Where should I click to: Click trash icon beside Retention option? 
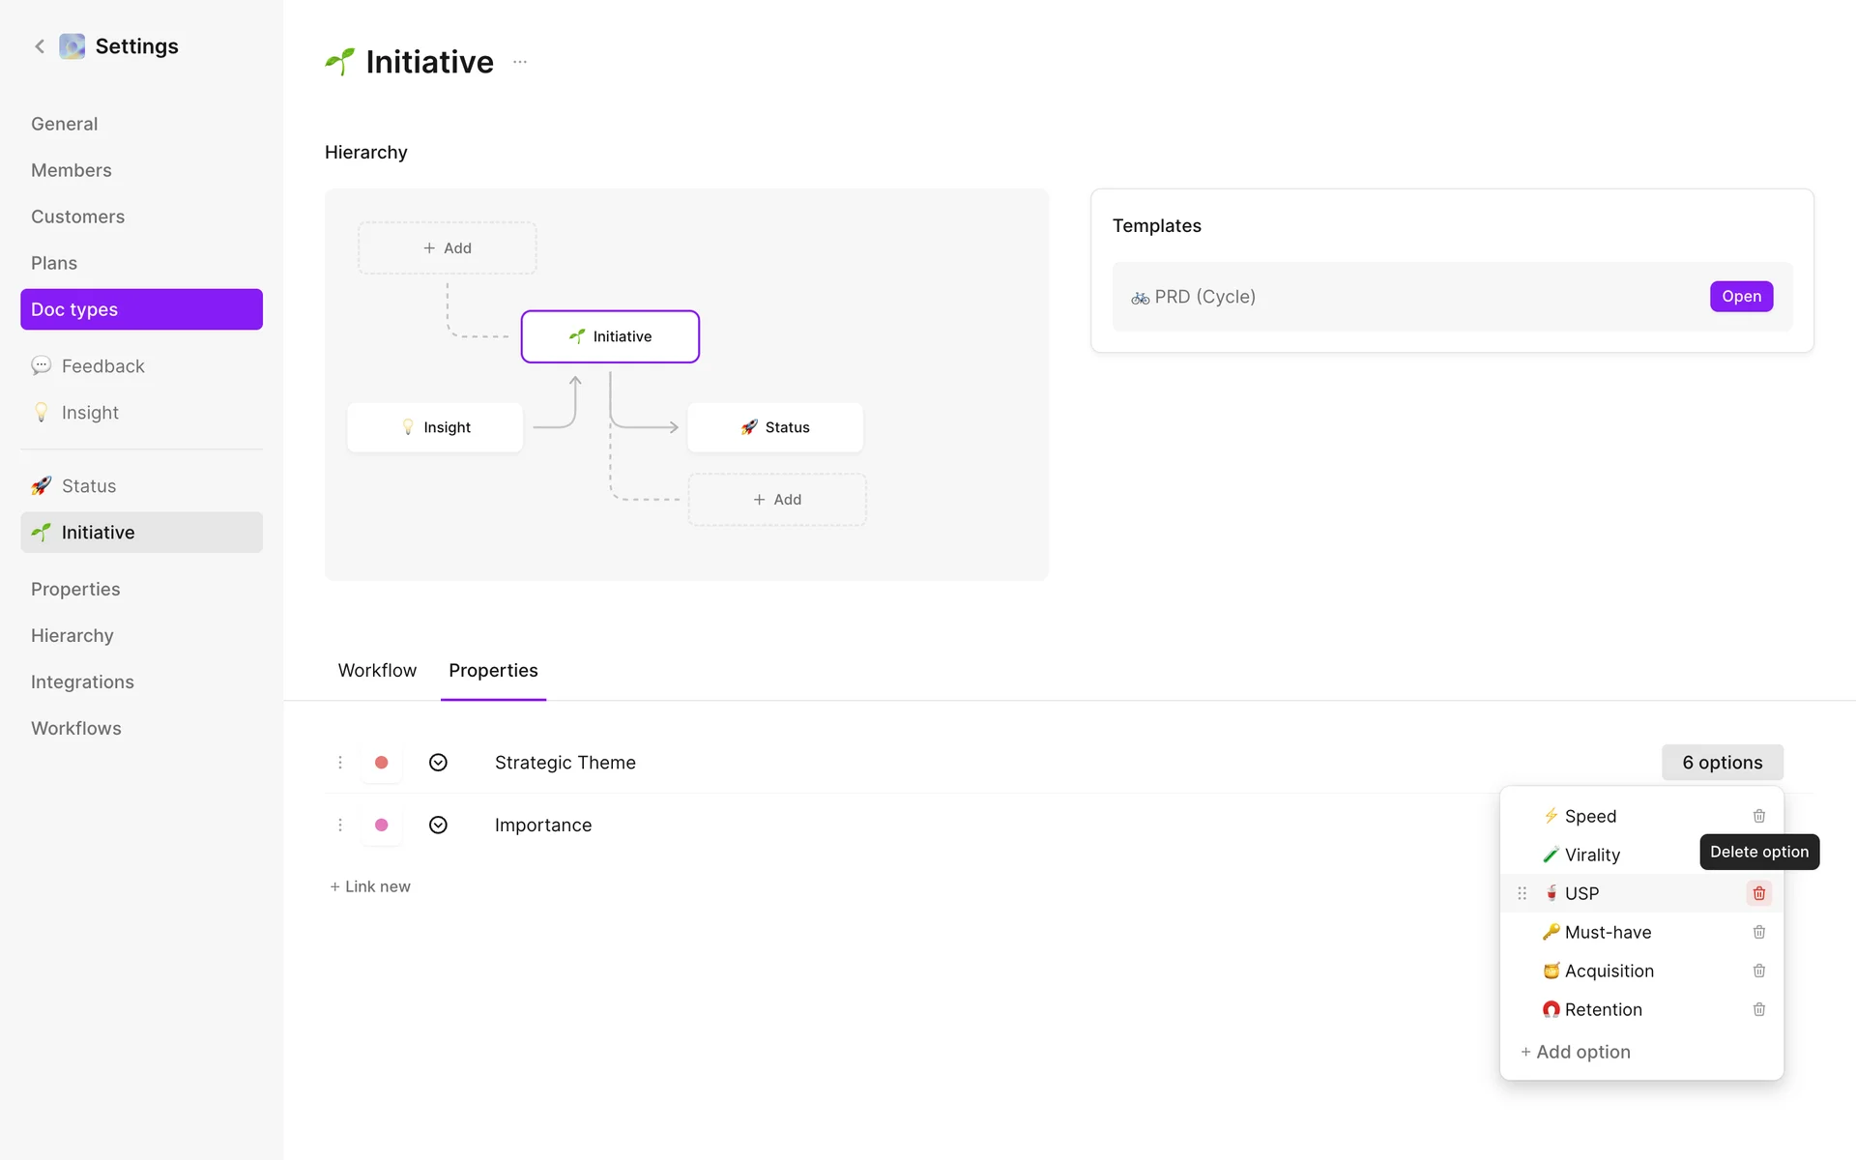click(1758, 1009)
